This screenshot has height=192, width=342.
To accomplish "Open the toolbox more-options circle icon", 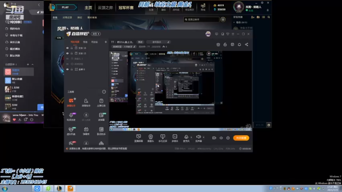I will click(x=104, y=92).
